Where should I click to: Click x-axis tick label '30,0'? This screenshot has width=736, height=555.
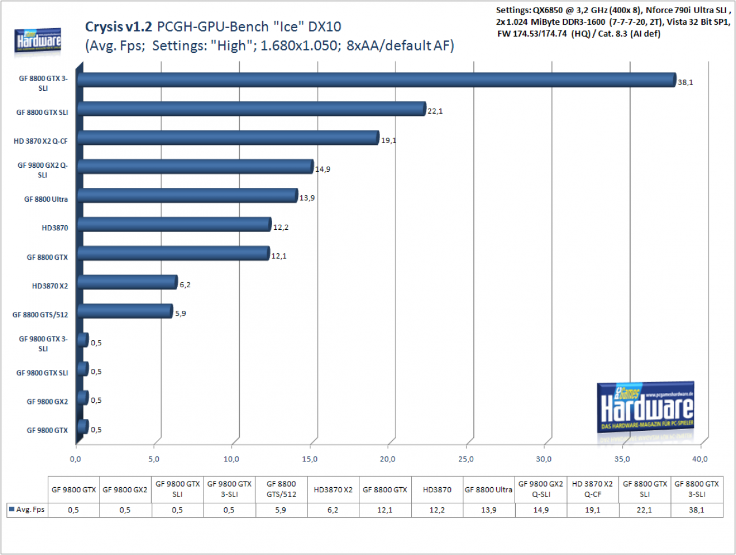544,459
